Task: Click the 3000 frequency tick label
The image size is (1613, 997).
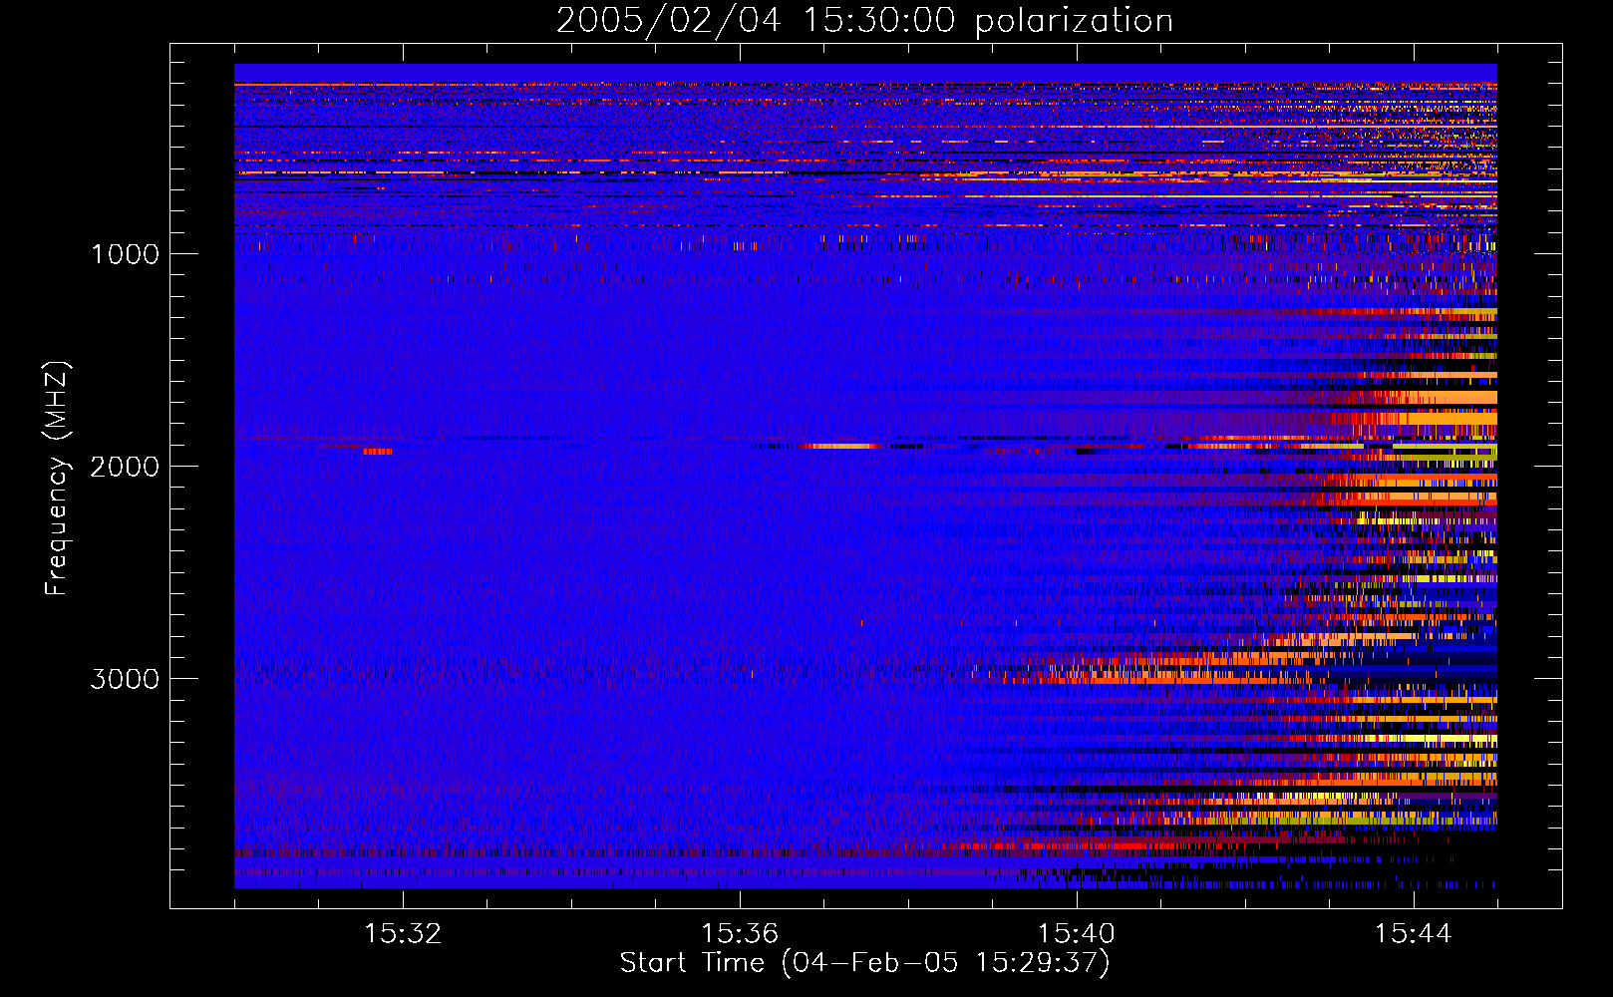Action: (125, 679)
